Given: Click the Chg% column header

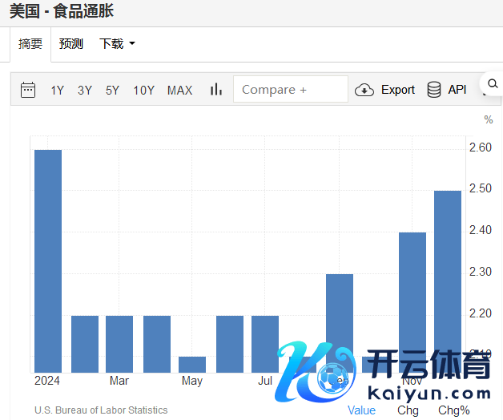Looking at the screenshot, I should 454,410.
